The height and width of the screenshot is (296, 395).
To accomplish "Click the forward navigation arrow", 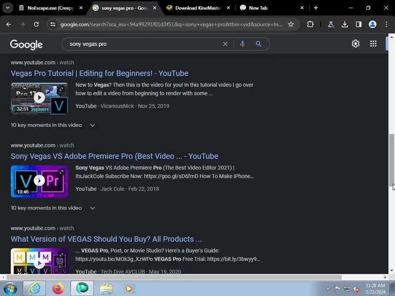I will point(22,24).
